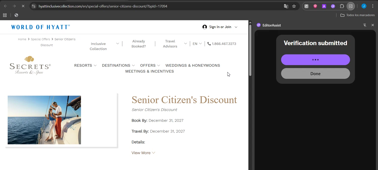This screenshot has width=378, height=170.
Task: Click the Senior Citizen's Discount heading
Action: (x=184, y=100)
